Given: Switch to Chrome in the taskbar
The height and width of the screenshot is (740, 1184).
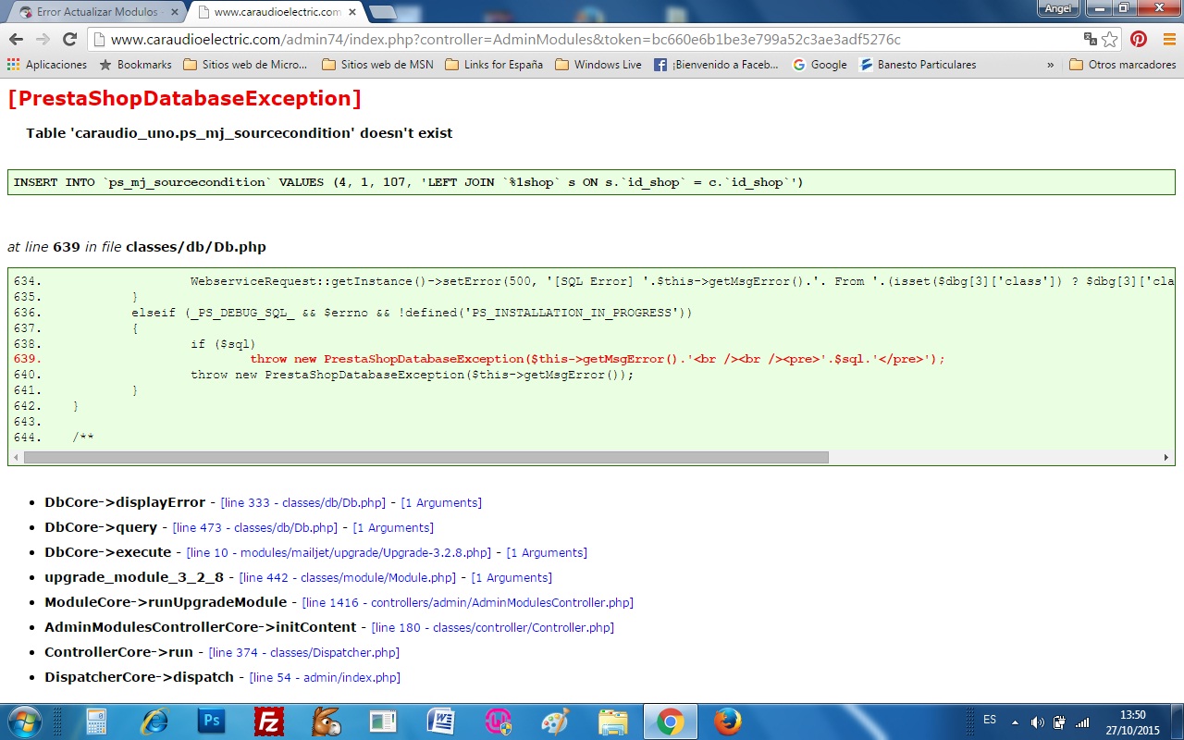Looking at the screenshot, I should [x=671, y=721].
